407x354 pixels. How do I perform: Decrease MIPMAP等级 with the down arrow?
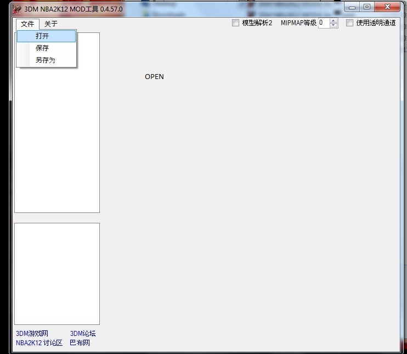[x=333, y=25]
